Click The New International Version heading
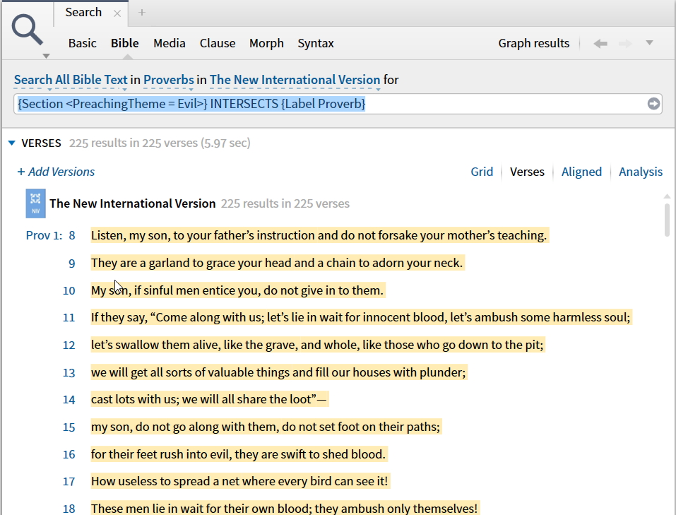This screenshot has height=515, width=676. pyautogui.click(x=132, y=203)
